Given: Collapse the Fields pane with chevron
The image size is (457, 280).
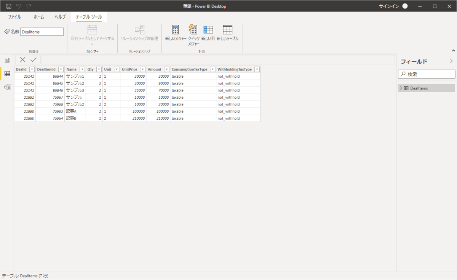Looking at the screenshot, I should [x=451, y=61].
